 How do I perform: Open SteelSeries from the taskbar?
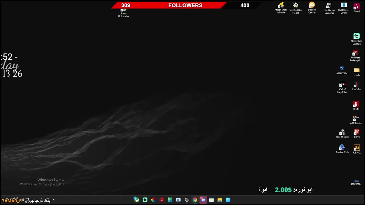[186, 200]
